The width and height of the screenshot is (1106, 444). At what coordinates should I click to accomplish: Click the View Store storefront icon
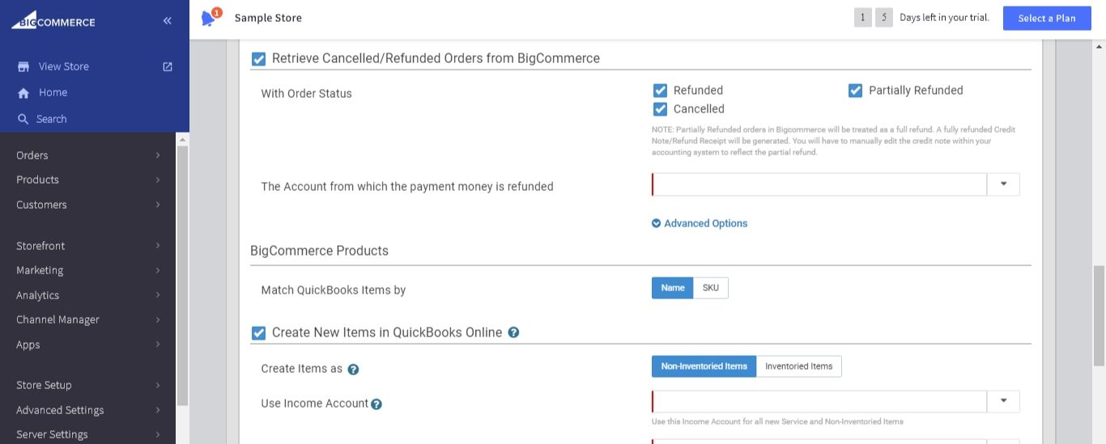tap(23, 66)
